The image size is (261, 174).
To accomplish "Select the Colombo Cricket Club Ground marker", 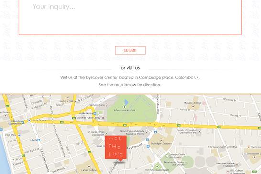I will click(167, 156).
